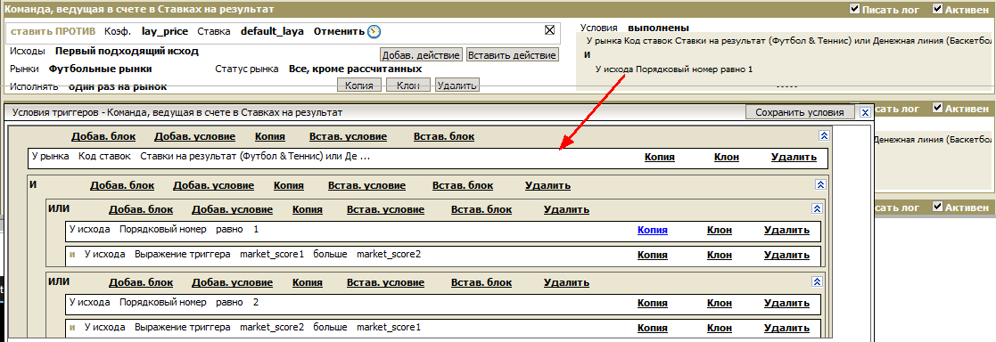Click the выполнены conditions value

[658, 28]
